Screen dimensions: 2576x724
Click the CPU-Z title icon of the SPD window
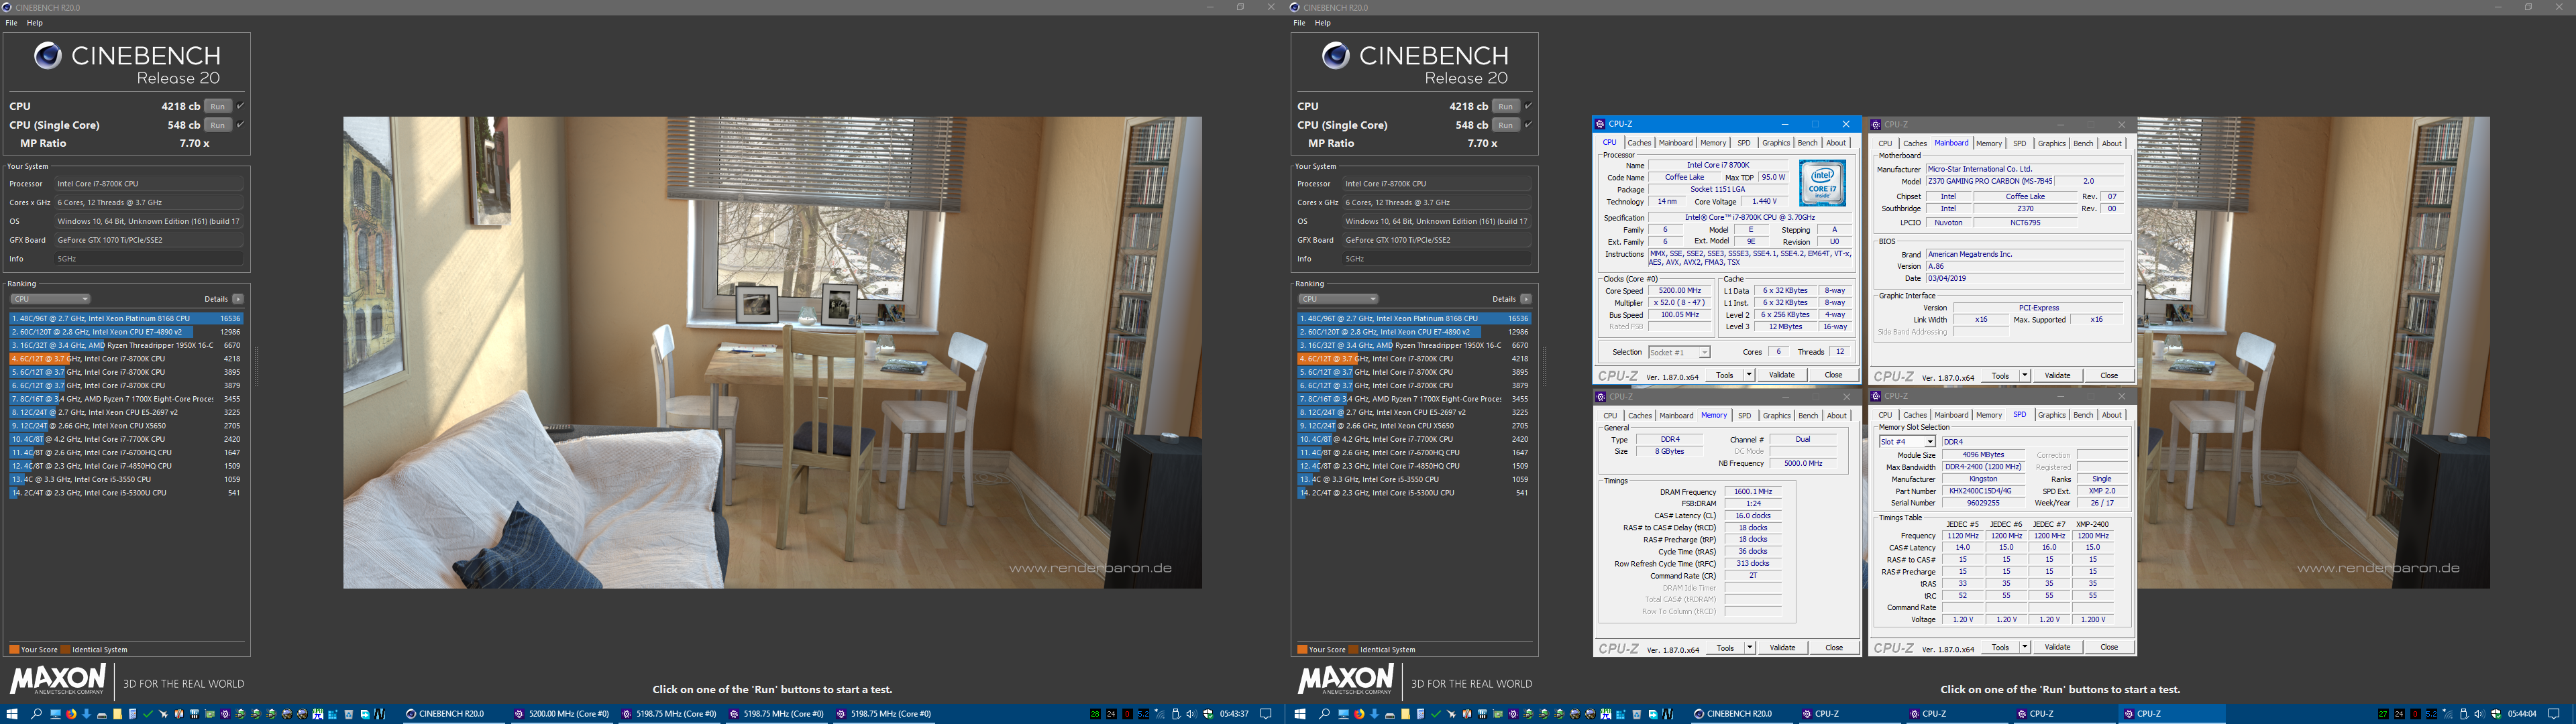click(x=1877, y=397)
